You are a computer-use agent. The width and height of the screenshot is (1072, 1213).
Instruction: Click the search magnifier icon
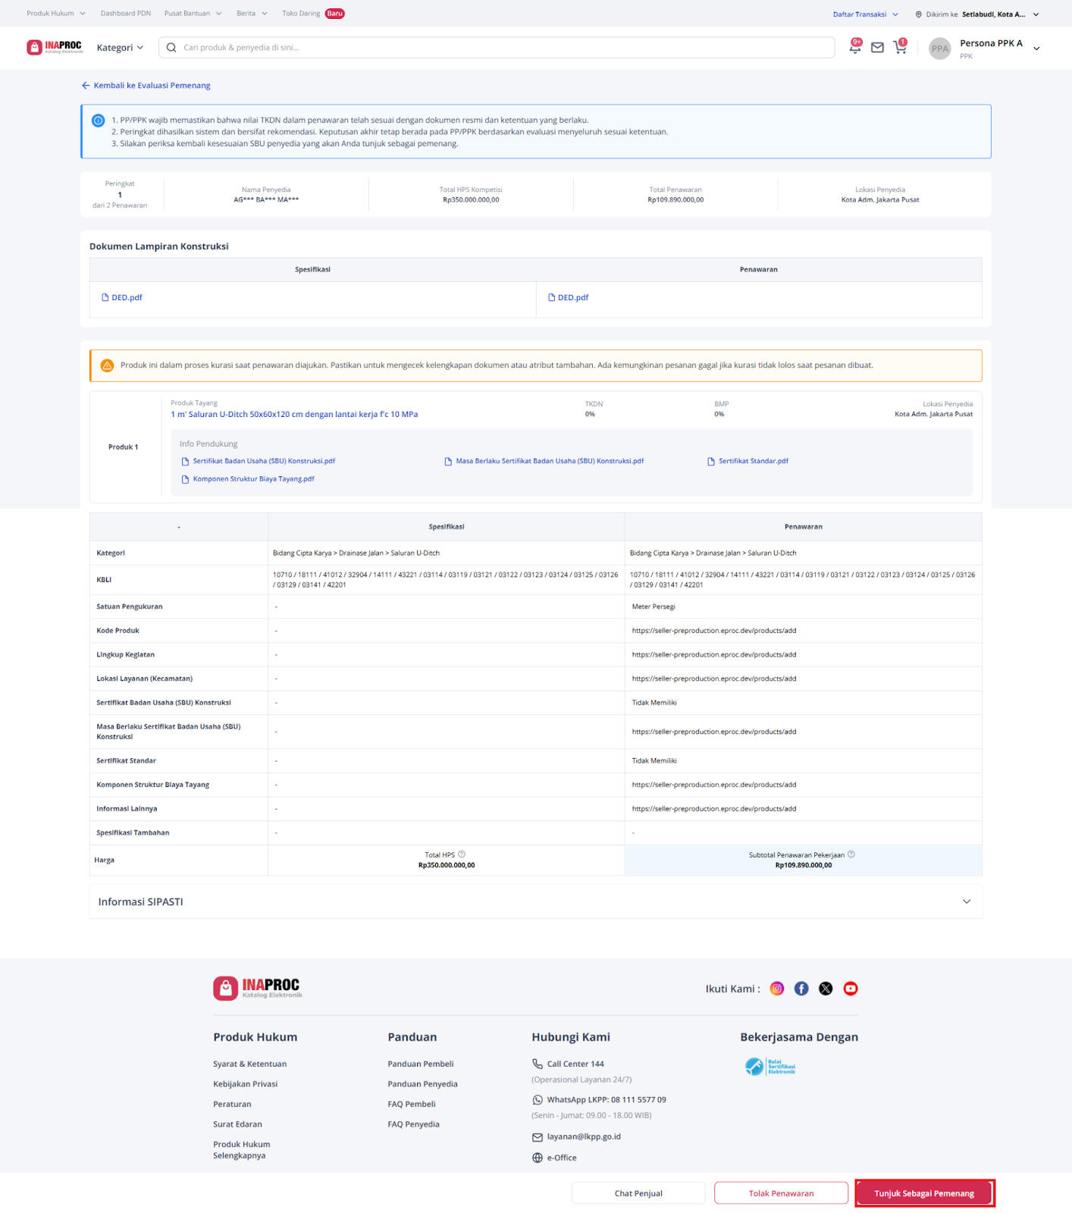pyautogui.click(x=171, y=48)
